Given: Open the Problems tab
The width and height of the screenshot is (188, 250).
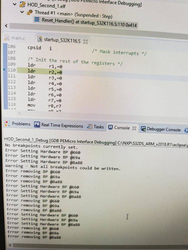Looking at the screenshot, I should pos(18,124).
